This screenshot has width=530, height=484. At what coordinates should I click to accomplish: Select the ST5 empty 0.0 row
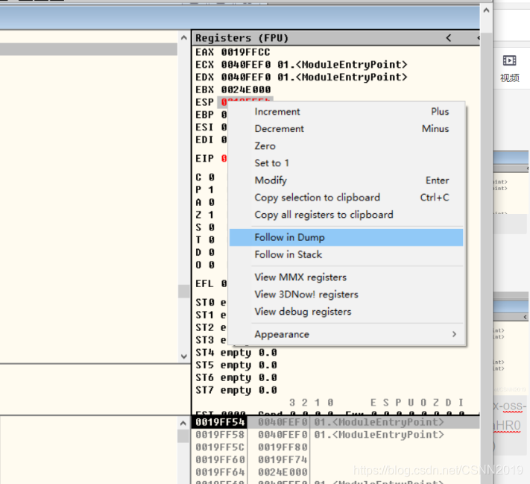[236, 365]
